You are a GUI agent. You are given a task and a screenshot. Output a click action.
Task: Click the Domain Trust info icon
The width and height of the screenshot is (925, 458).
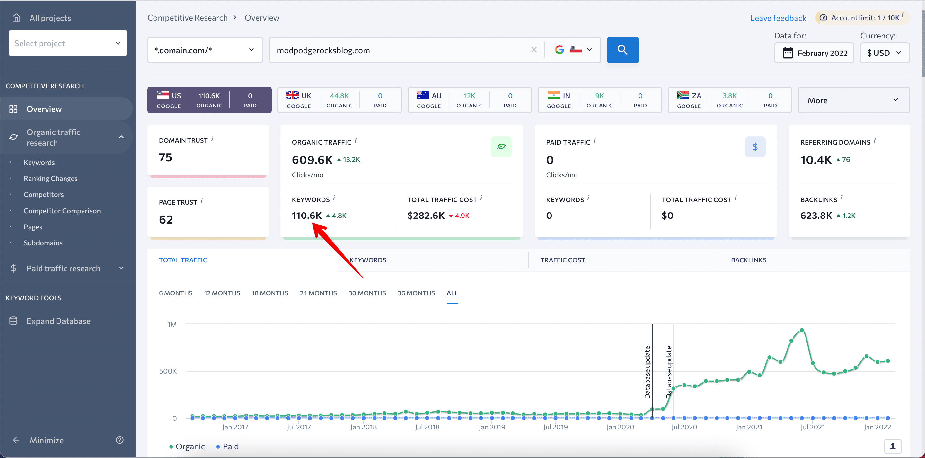[x=212, y=139]
